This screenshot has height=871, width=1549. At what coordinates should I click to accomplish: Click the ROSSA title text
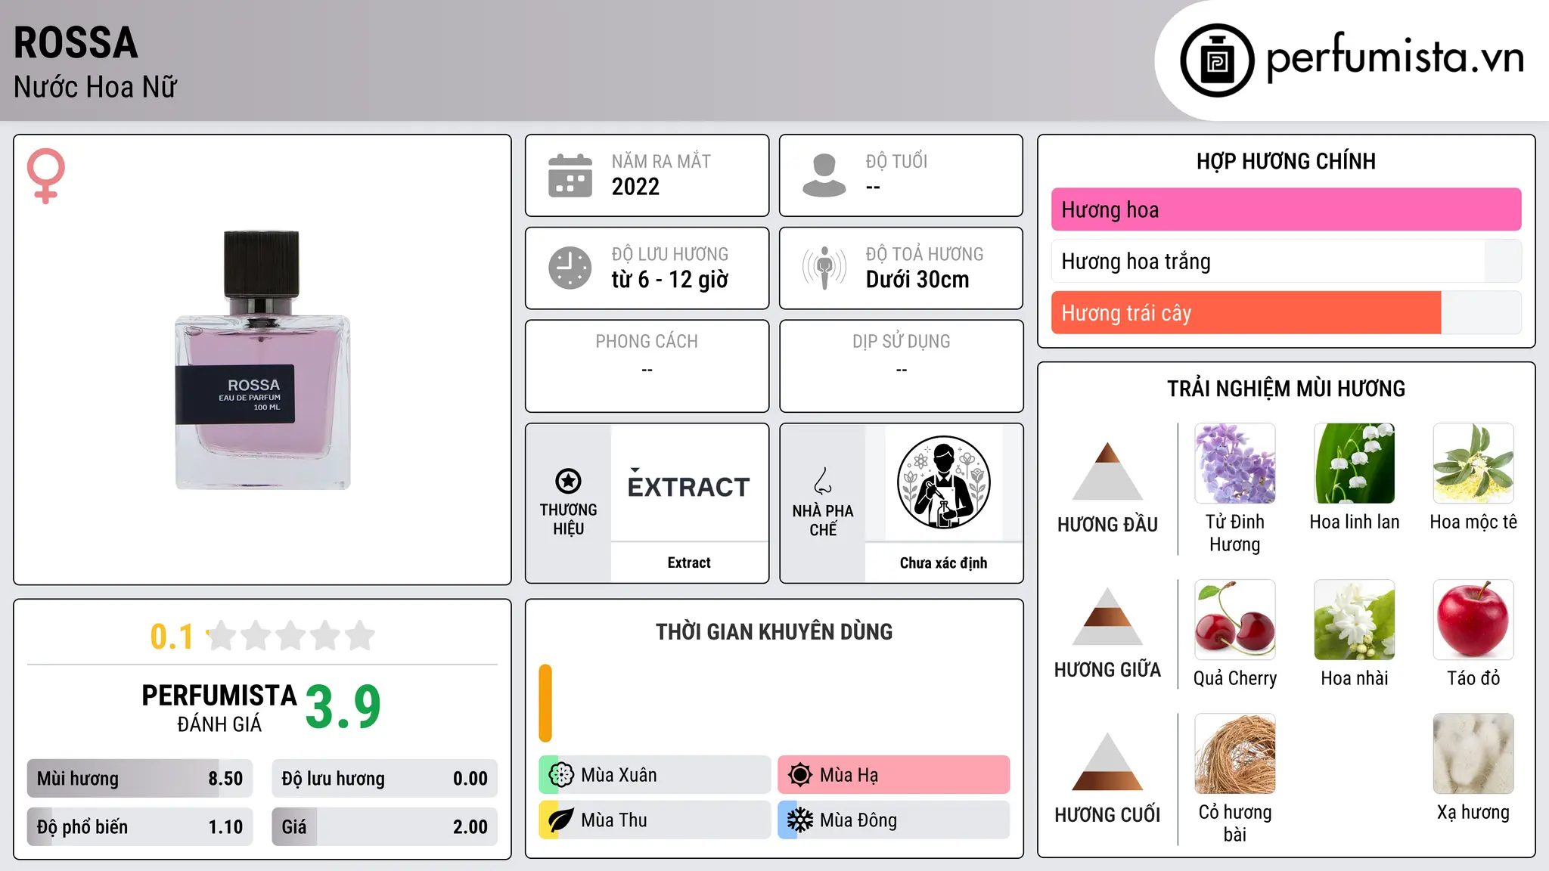(x=76, y=42)
